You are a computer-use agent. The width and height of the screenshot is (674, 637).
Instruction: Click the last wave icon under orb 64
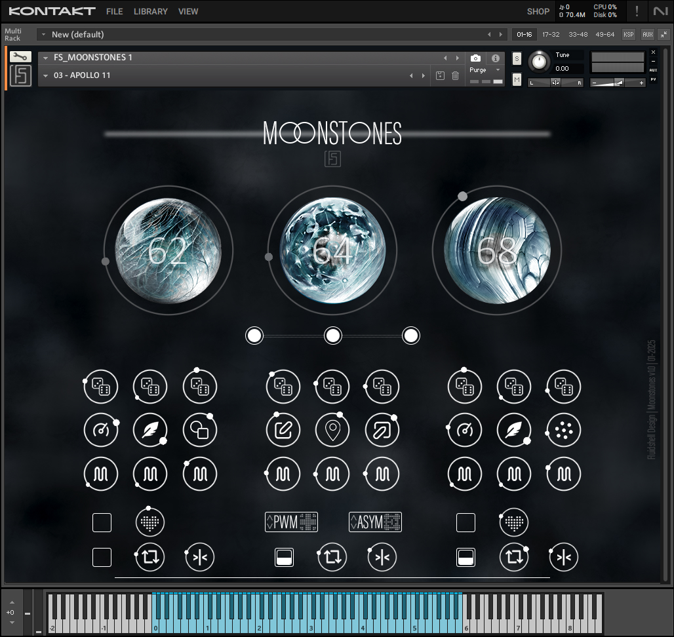[x=382, y=474]
